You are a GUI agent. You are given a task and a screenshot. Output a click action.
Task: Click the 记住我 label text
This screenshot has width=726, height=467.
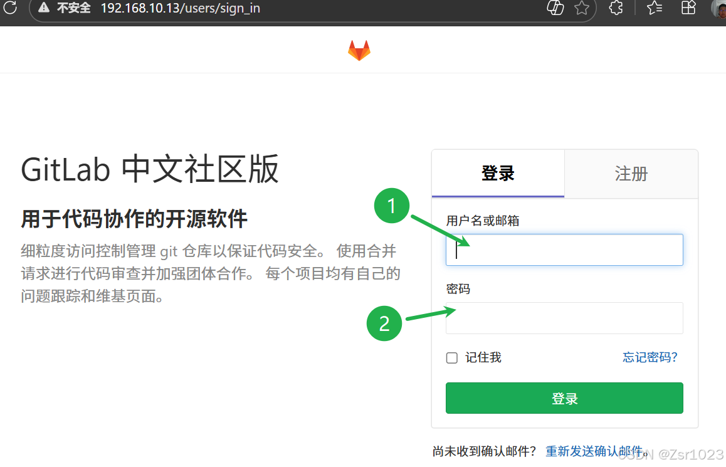click(483, 357)
